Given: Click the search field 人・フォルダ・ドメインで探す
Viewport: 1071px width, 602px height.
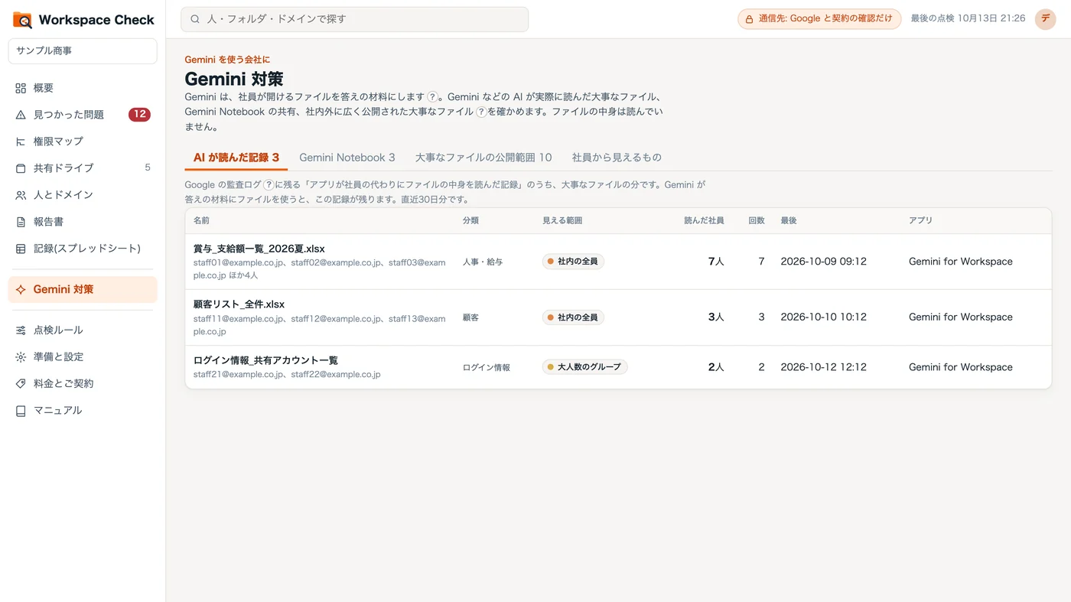Looking at the screenshot, I should 354,19.
